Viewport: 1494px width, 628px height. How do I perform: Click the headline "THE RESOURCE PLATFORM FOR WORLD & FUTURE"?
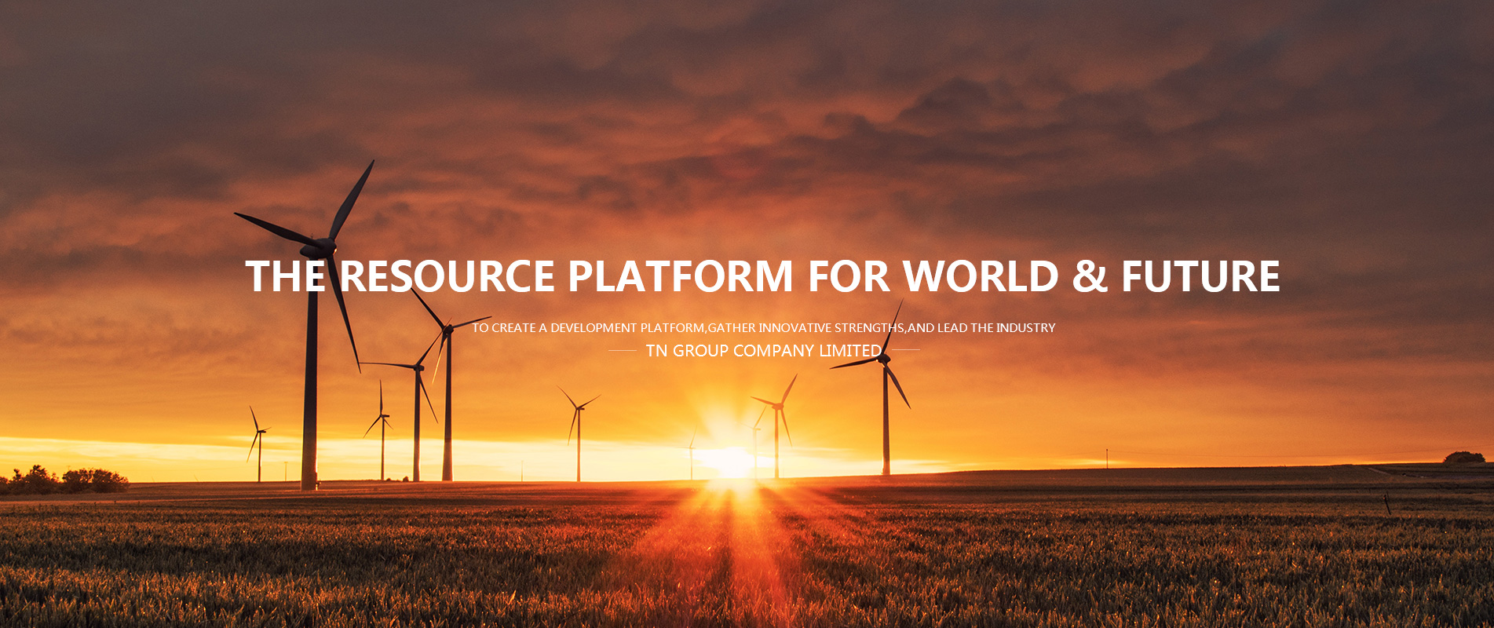762,276
